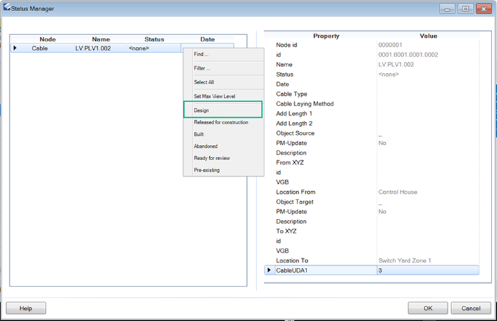Click the Property column header
The height and width of the screenshot is (321, 497).
coord(326,36)
